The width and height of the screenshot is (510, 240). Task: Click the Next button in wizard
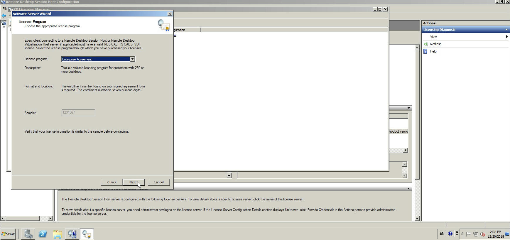pyautogui.click(x=134, y=182)
